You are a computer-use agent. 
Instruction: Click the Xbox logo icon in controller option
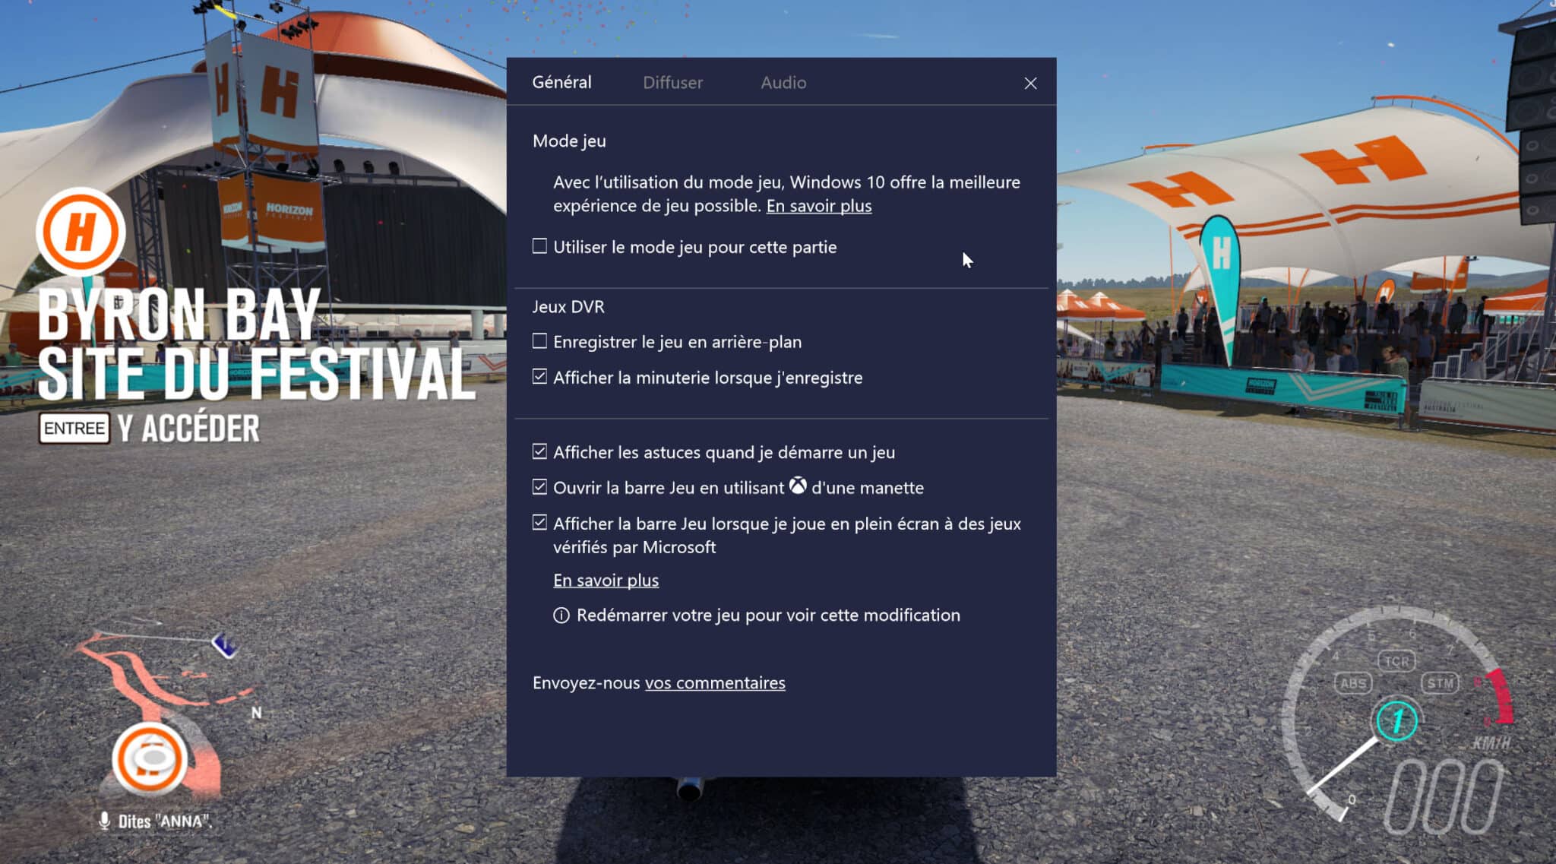coord(798,485)
